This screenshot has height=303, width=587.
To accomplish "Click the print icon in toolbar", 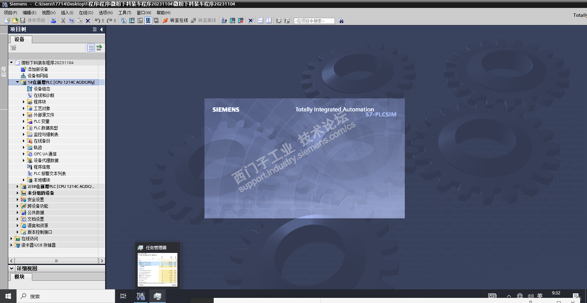I will pos(53,21).
